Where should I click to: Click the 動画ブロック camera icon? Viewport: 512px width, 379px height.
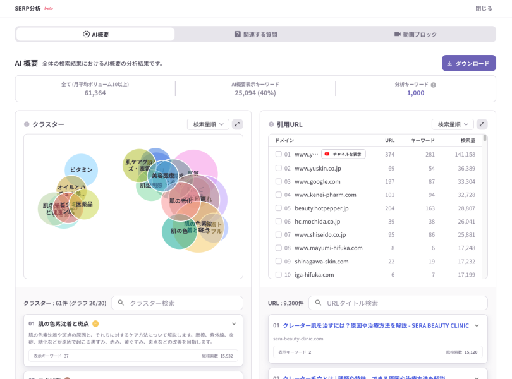[x=398, y=34]
